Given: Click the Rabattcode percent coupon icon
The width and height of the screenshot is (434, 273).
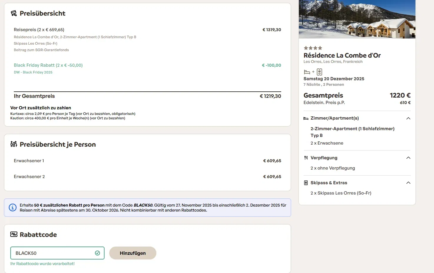Looking at the screenshot, I should [14, 234].
